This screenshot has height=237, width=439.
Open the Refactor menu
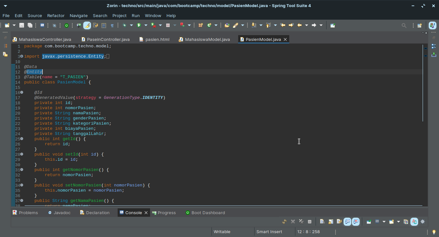[56, 15]
